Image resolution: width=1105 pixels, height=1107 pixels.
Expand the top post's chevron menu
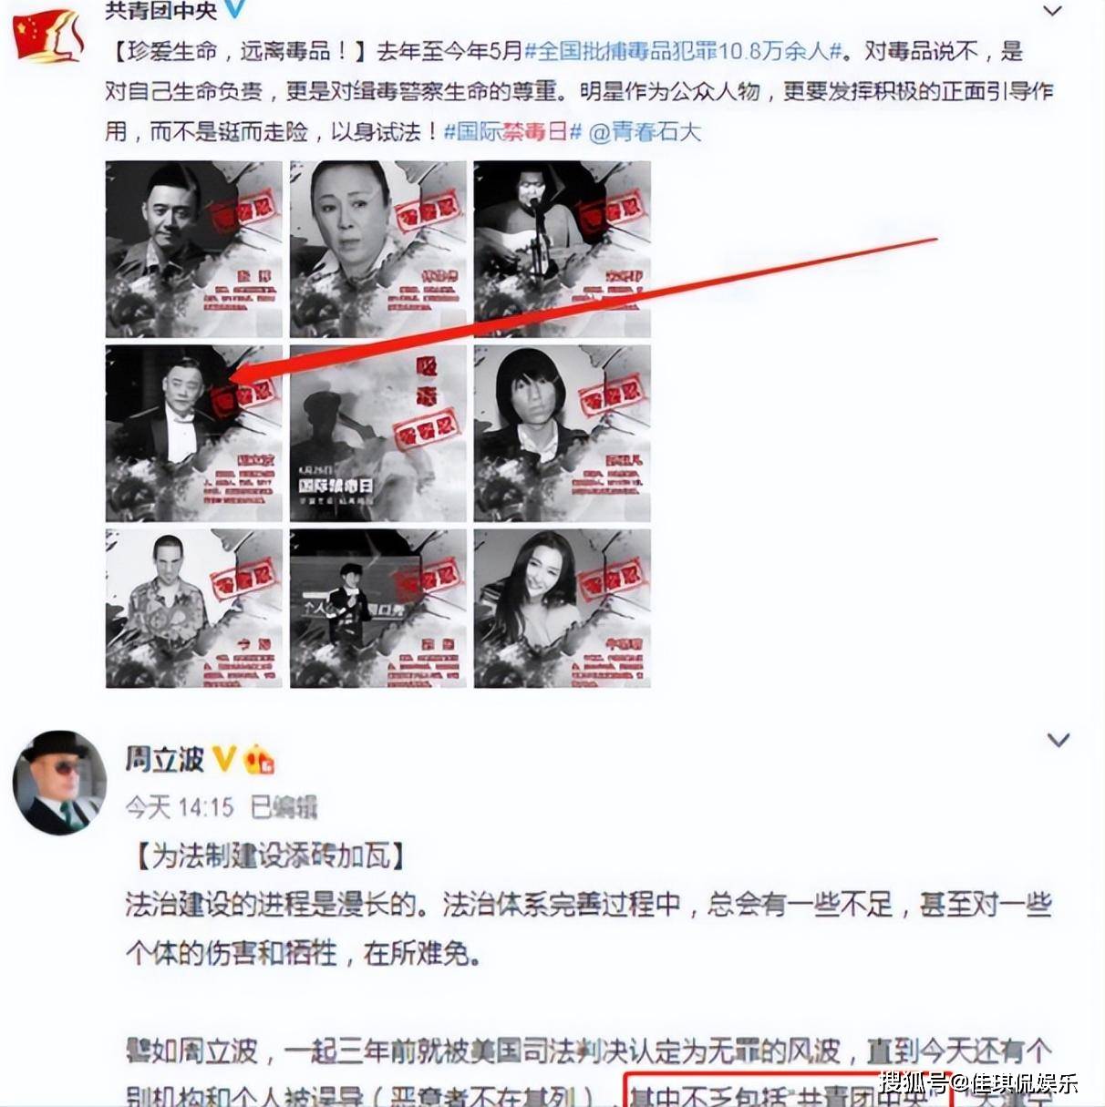point(1052,11)
